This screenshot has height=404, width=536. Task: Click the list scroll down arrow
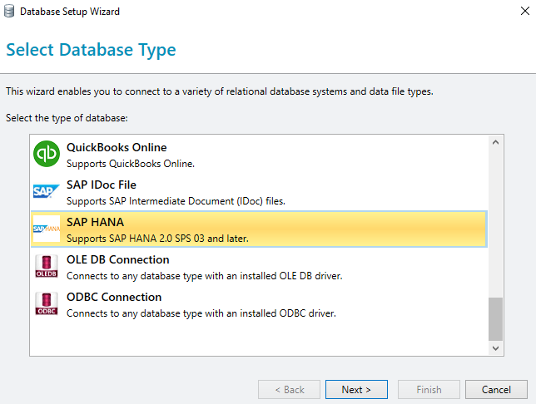point(496,348)
